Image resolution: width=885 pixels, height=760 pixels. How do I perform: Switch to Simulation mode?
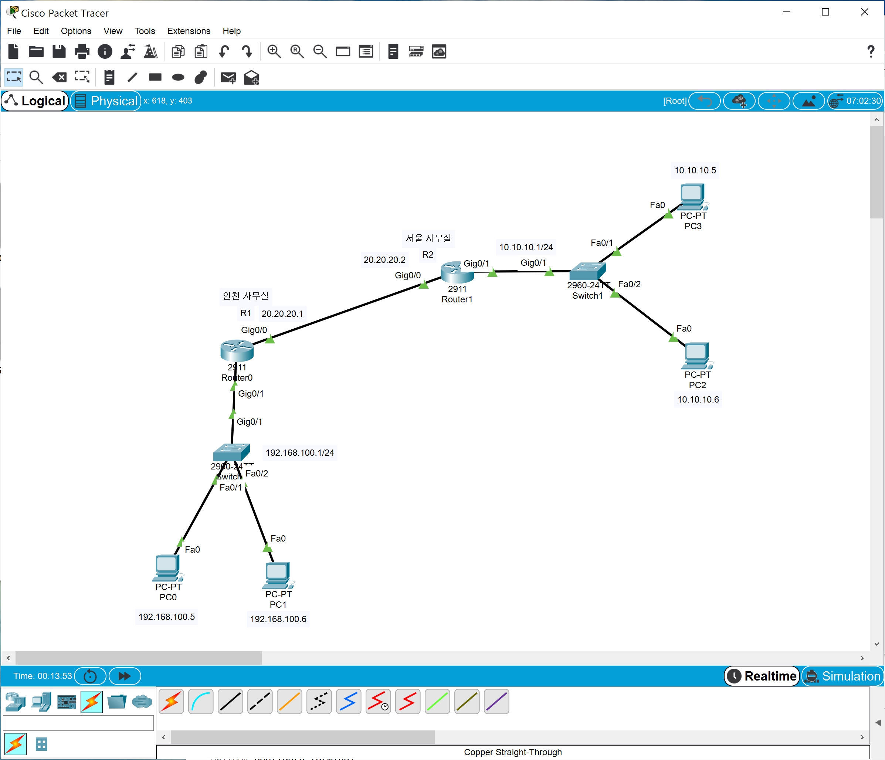point(842,676)
